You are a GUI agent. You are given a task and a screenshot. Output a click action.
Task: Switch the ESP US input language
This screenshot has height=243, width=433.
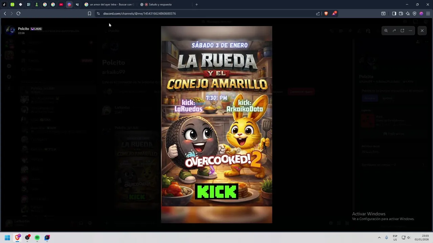[x=395, y=238]
